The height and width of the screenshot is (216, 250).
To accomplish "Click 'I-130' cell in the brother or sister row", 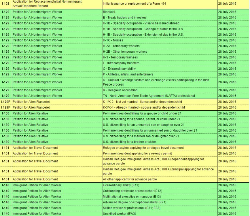I will coord(6,142).
